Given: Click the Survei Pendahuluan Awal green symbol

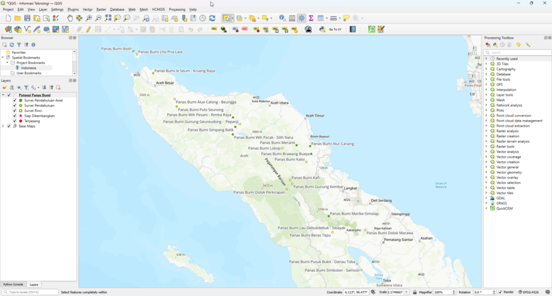Looking at the screenshot, I should tap(20, 101).
